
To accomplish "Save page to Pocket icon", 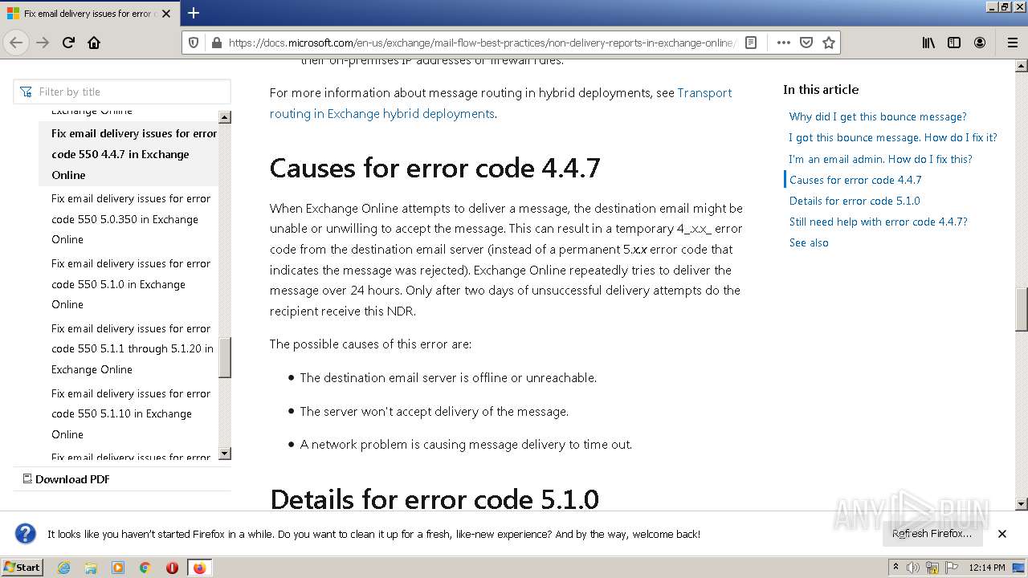I will pyautogui.click(x=806, y=43).
